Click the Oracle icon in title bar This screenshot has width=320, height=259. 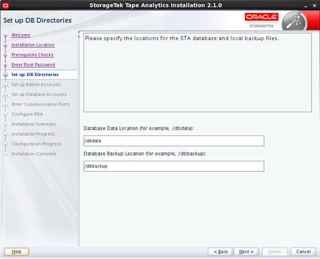coord(5,5)
